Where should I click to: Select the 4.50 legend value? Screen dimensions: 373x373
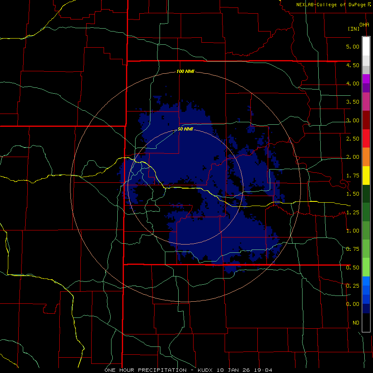pyautogui.click(x=353, y=65)
